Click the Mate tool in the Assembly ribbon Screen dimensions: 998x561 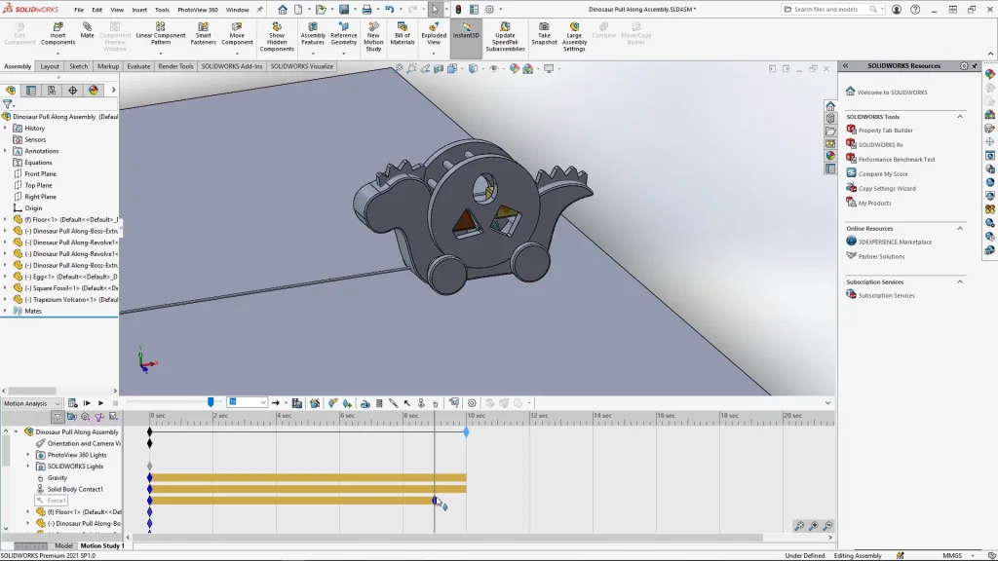click(x=87, y=31)
